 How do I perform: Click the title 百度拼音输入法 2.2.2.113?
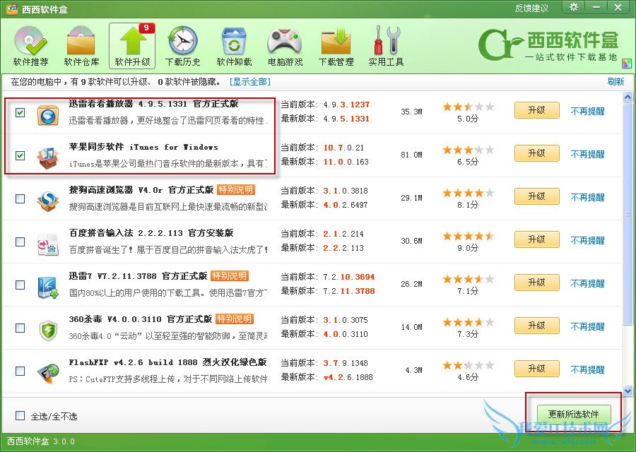[x=151, y=233]
